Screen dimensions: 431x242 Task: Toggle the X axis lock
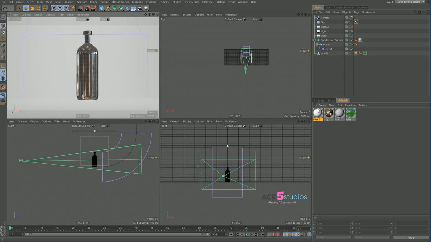tap(54, 8)
